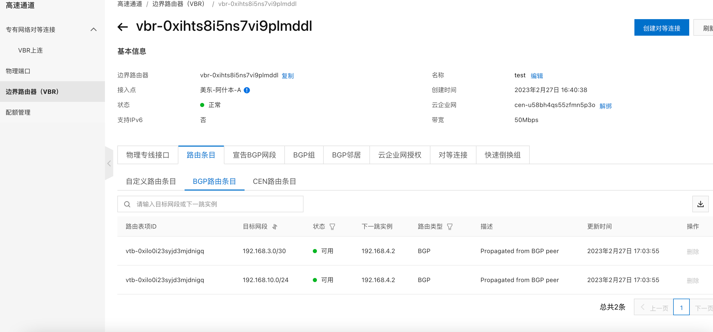Select the 自定义路由条目 sub-tab
Viewport: 713px width, 332px height.
(x=151, y=182)
